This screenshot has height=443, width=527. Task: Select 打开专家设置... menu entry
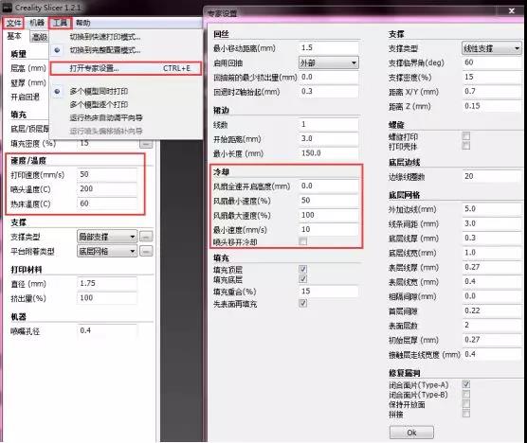click(x=126, y=68)
